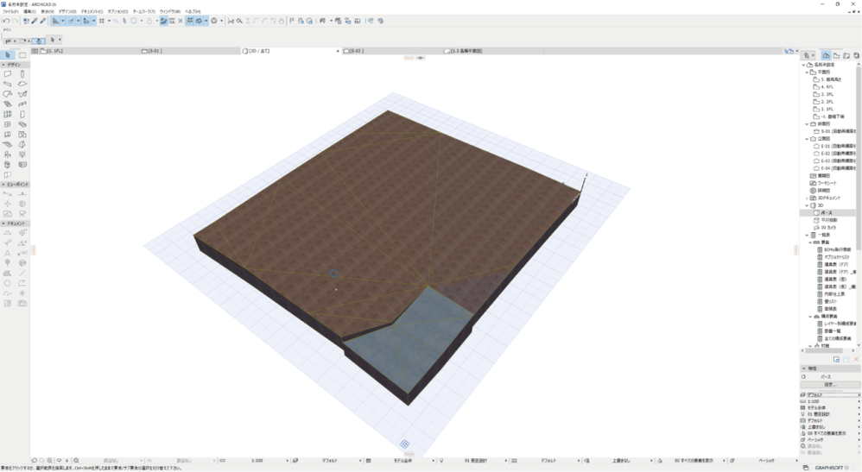
Task: Collapse the 一覧表 tree node
Action: point(807,236)
